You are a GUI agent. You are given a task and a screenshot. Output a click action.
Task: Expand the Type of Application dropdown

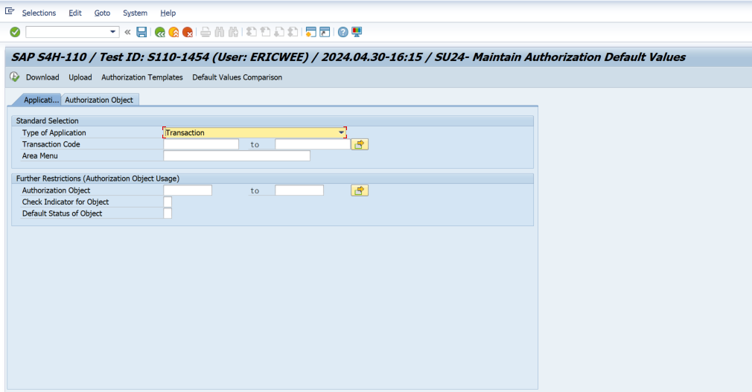pos(341,133)
